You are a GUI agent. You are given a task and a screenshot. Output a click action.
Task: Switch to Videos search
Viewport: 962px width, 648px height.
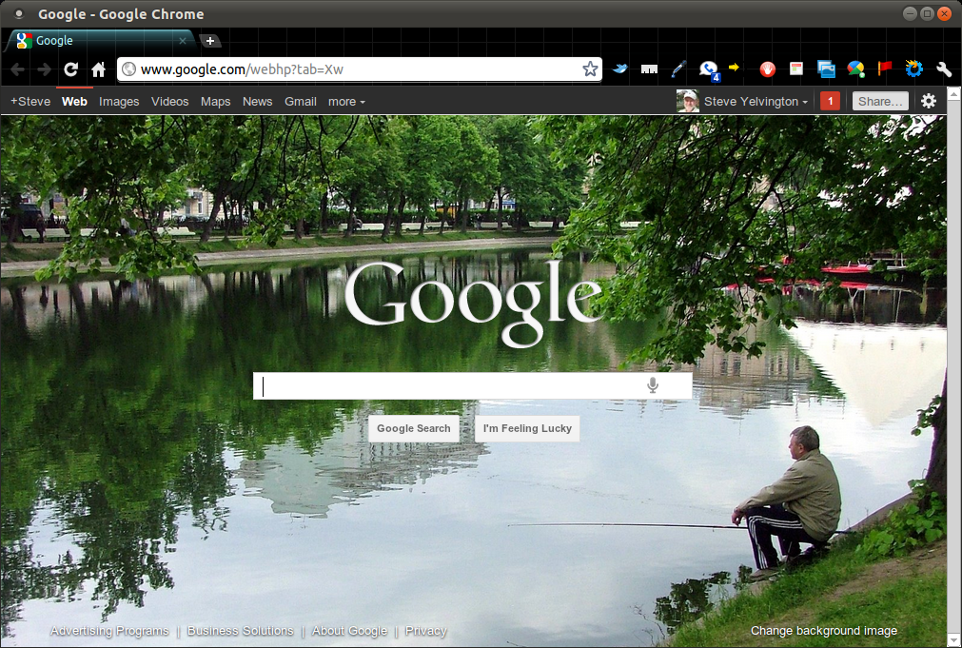pos(170,101)
